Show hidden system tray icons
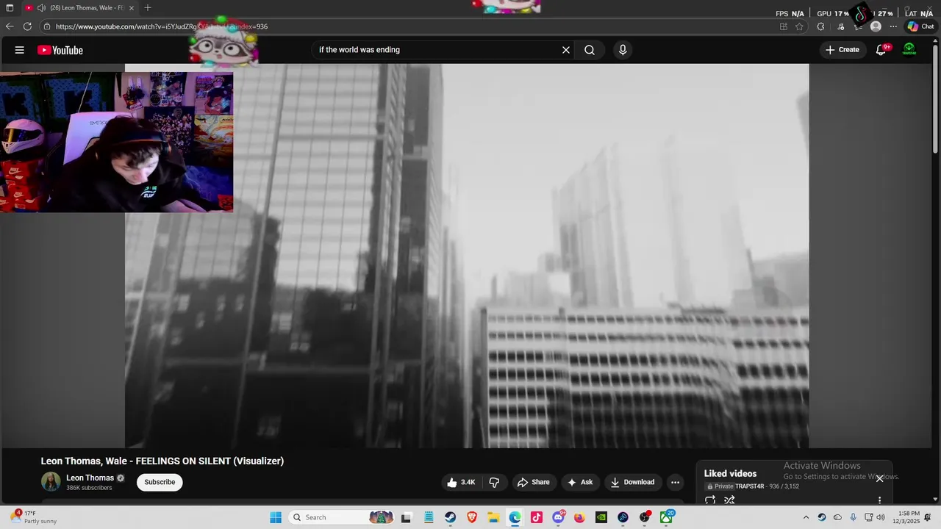Viewport: 941px width, 529px height. point(806,517)
